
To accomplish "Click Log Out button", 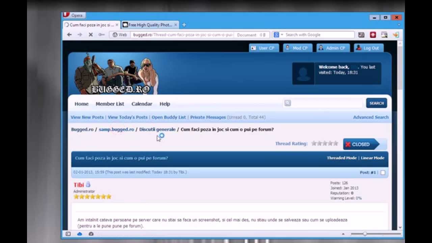I will click(x=369, y=48).
